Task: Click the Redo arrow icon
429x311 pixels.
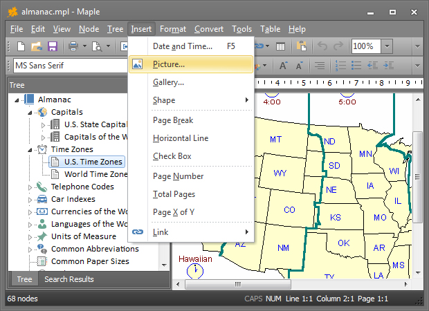Action: click(338, 46)
